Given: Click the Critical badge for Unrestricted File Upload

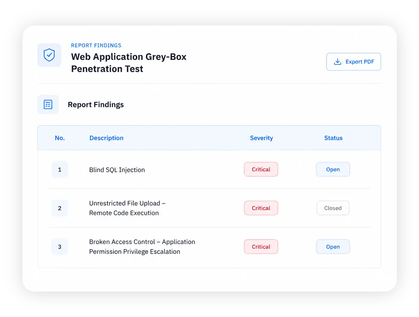Looking at the screenshot, I should [261, 208].
